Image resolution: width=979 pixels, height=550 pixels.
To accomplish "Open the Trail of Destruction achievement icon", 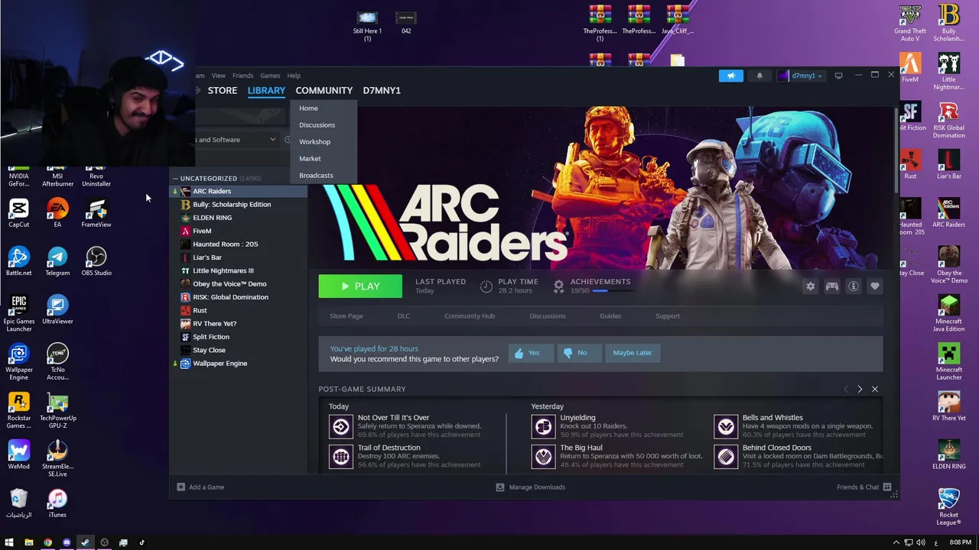I will click(340, 456).
